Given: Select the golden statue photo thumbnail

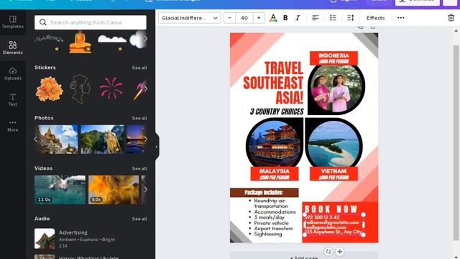Looking at the screenshot, I should 102,139.
